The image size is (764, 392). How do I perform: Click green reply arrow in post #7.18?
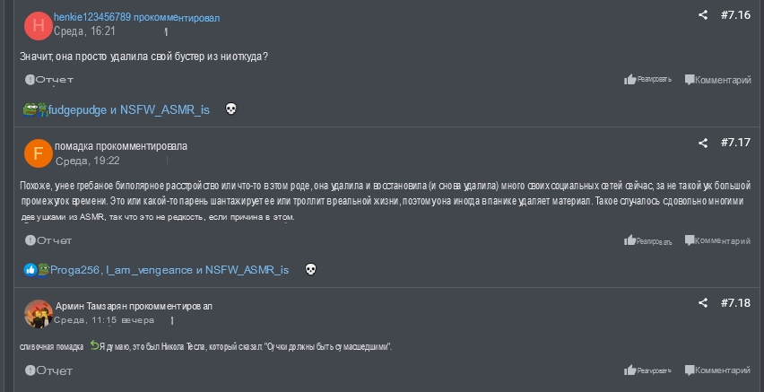[x=94, y=345]
